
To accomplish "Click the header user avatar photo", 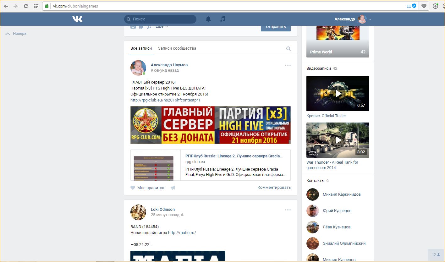I will coord(362,19).
